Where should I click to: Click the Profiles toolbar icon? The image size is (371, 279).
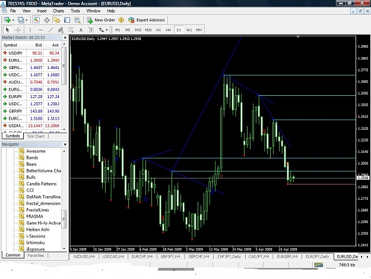tap(21, 20)
